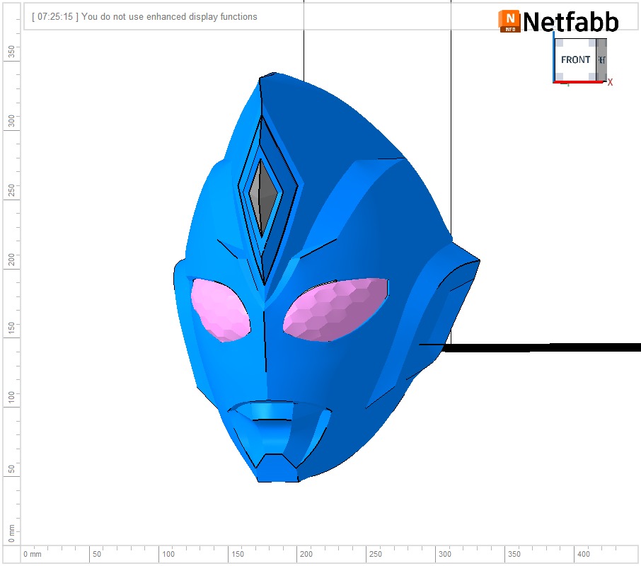Click the FRONT face of the view cube

coord(575,60)
